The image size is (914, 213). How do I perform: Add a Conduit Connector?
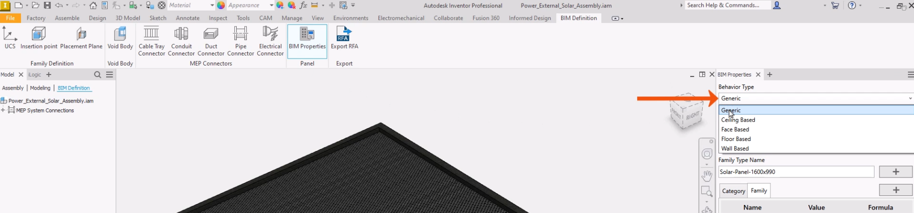point(181,40)
